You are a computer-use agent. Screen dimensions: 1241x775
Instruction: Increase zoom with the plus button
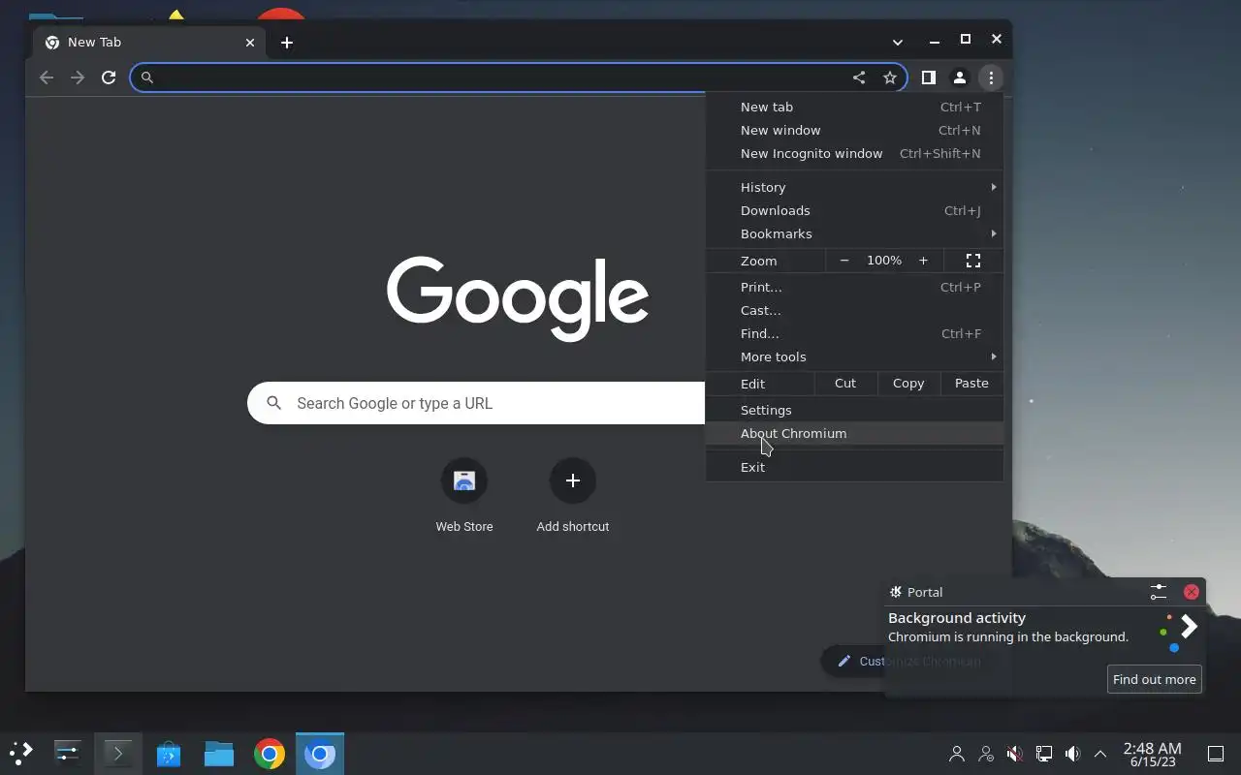click(x=923, y=261)
